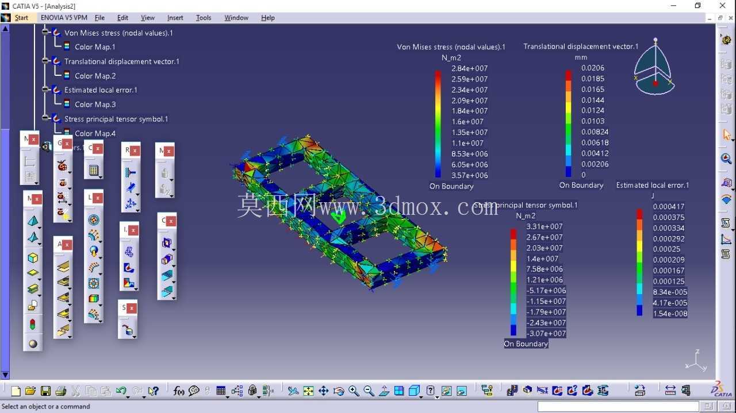Close the floating R toolbar

click(x=135, y=150)
